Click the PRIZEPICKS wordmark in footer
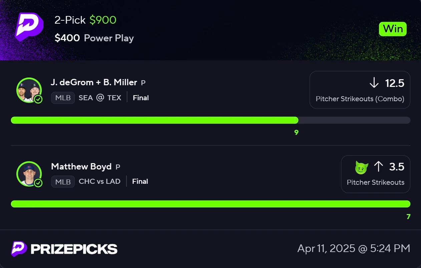Image resolution: width=421 pixels, height=268 pixels. (74, 249)
